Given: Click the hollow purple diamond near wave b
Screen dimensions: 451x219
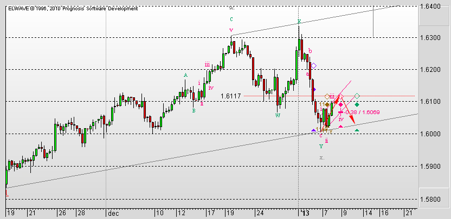Looking at the screenshot, I should (x=313, y=66).
